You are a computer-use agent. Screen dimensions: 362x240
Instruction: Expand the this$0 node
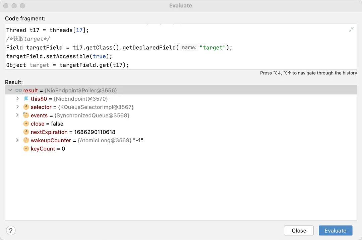[17, 99]
